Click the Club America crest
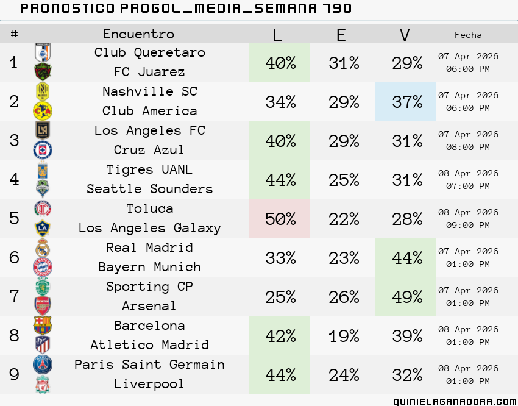The image size is (518, 406). [43, 111]
